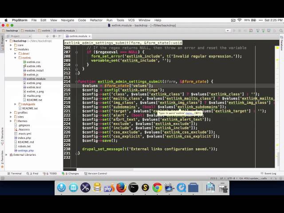284x213 pixels.
Task: Expand the core folder
Action: (x=11, y=45)
